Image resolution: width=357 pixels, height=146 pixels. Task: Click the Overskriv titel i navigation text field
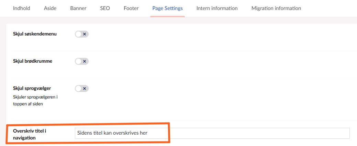(x=212, y=133)
